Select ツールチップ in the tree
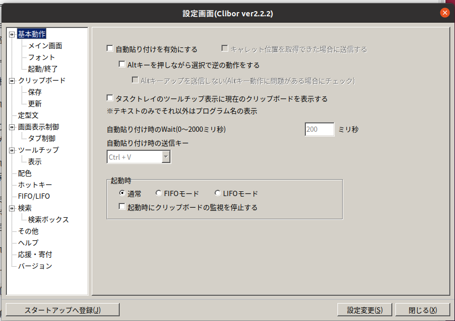This screenshot has width=455, height=321. click(38, 150)
